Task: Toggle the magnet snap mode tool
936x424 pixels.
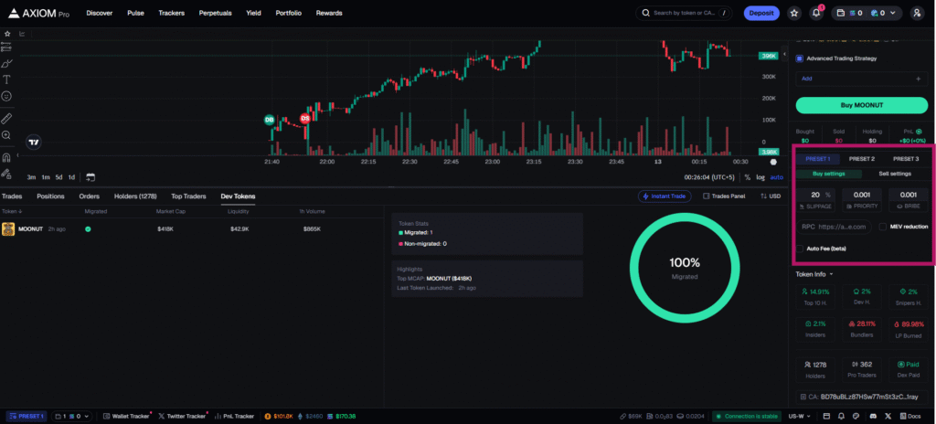Action: pos(6,158)
